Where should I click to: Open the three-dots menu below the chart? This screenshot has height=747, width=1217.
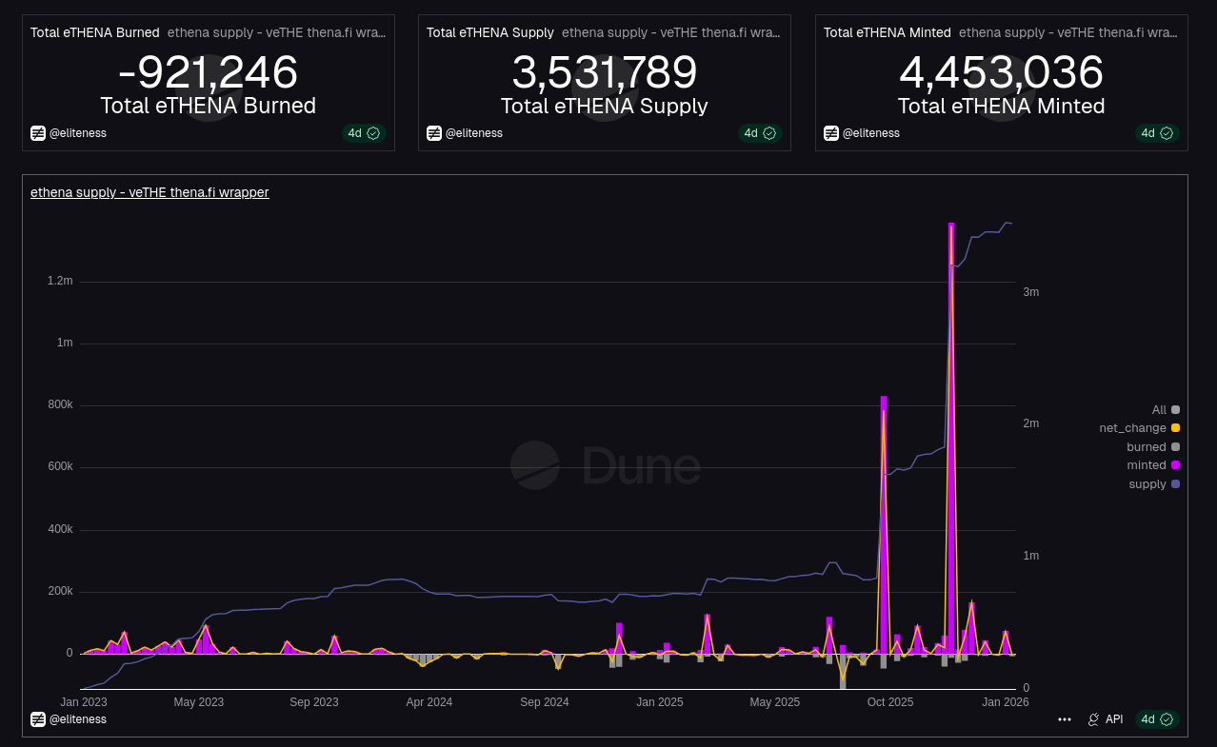coord(1065,719)
